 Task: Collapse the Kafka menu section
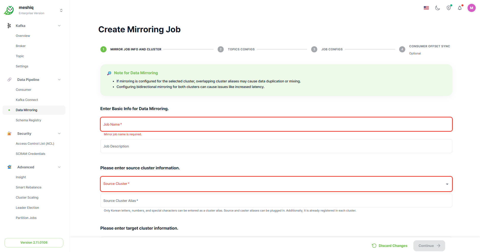[x=59, y=26]
